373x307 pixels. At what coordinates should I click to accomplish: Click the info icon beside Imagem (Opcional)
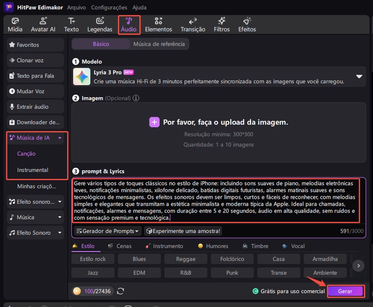[x=136, y=98]
